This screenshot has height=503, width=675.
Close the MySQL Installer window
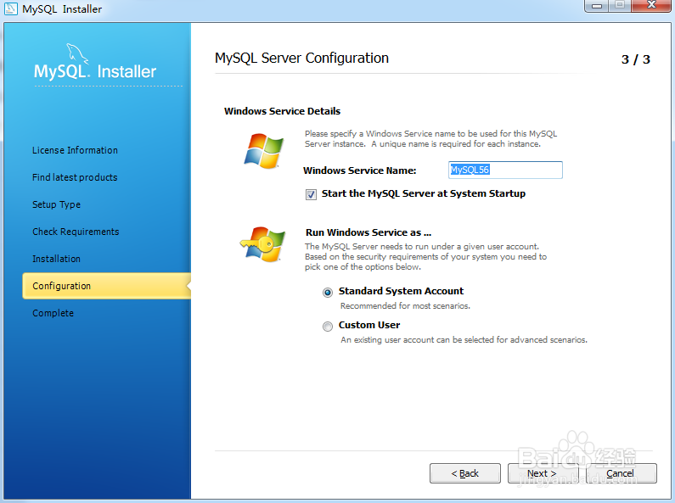coord(652,6)
